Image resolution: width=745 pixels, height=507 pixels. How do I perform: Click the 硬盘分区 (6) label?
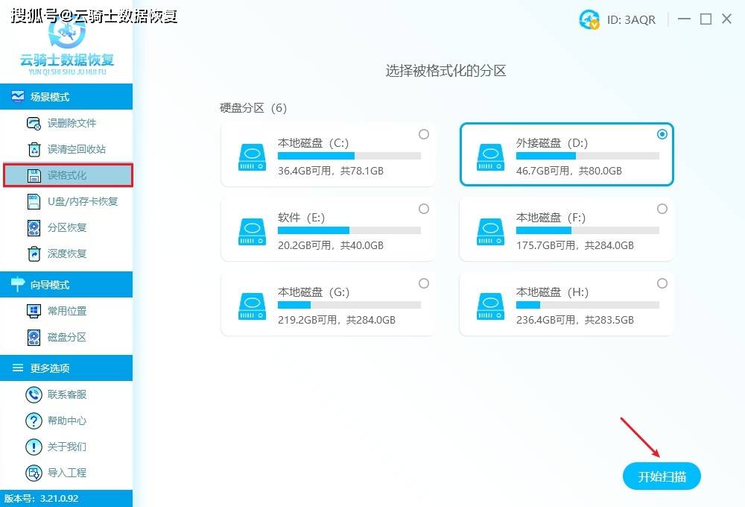pyautogui.click(x=253, y=108)
